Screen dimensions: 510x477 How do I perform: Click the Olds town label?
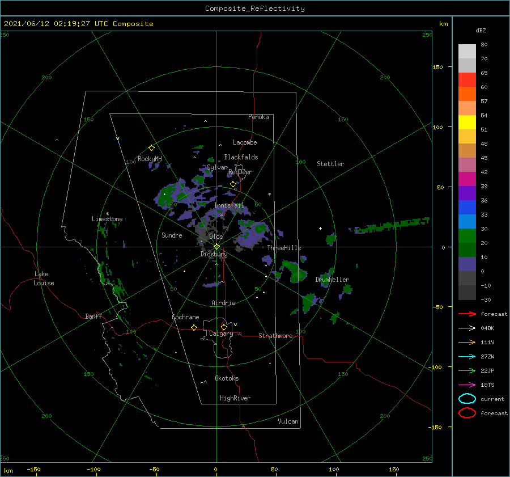coord(216,237)
